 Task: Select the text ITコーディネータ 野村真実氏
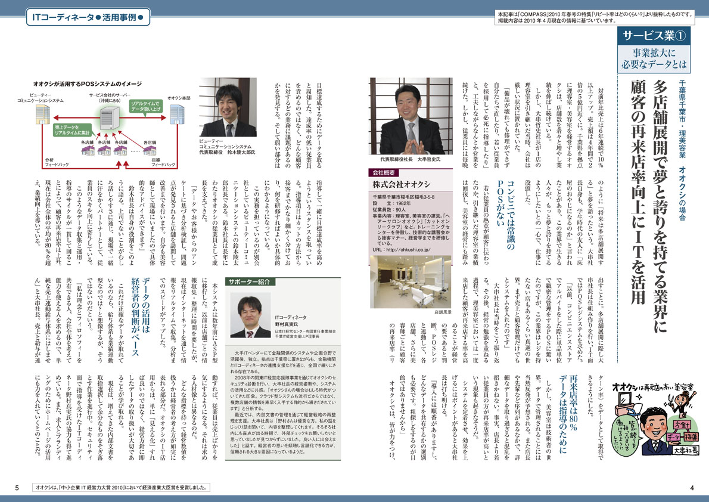[291, 321]
